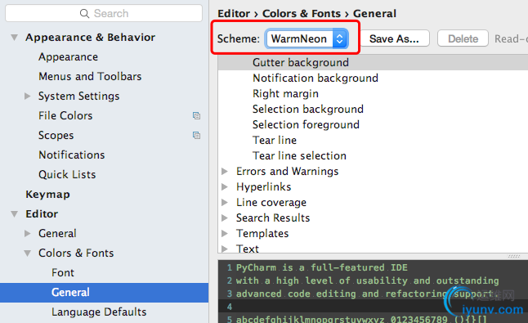
Task: Select Selection background color item
Action: coord(308,109)
